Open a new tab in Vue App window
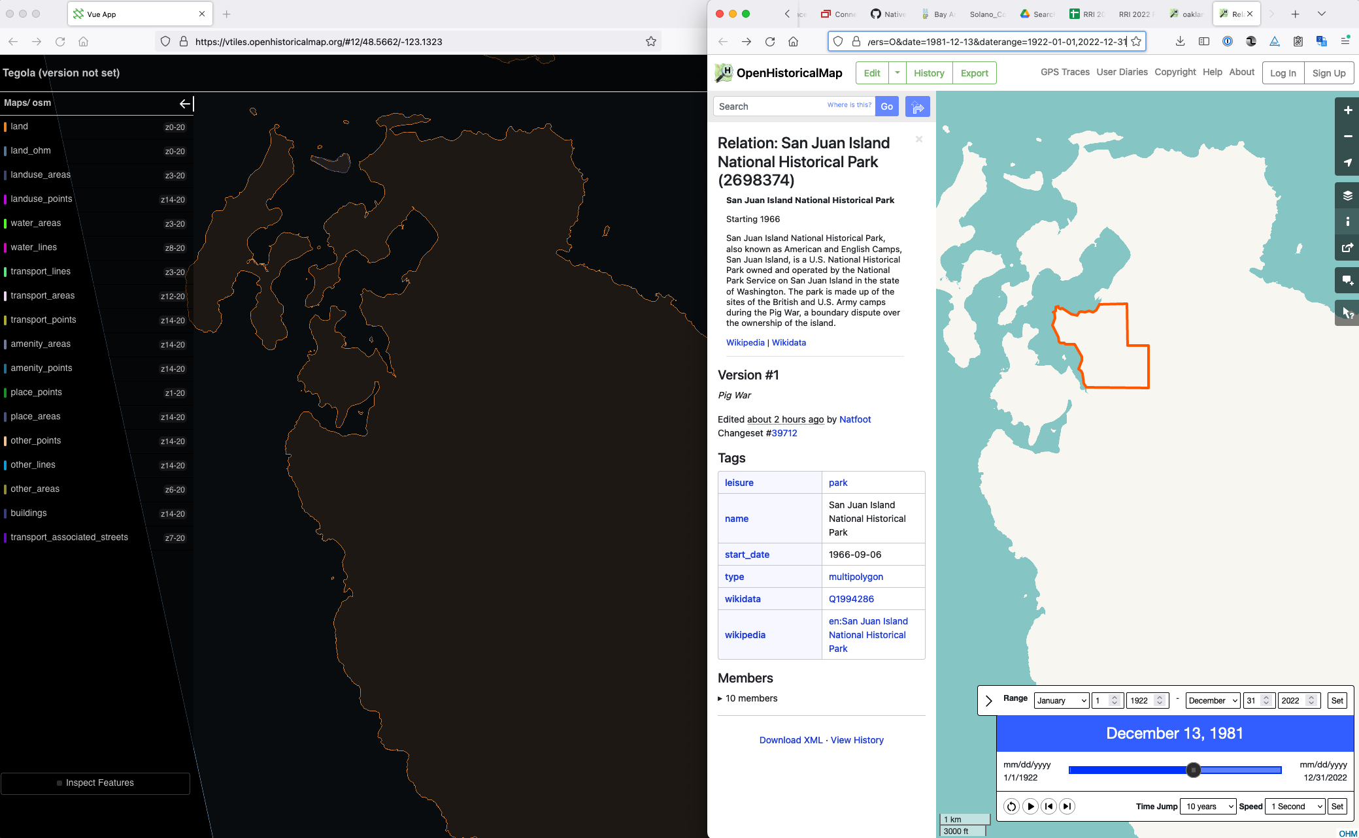The width and height of the screenshot is (1359, 838). [227, 14]
